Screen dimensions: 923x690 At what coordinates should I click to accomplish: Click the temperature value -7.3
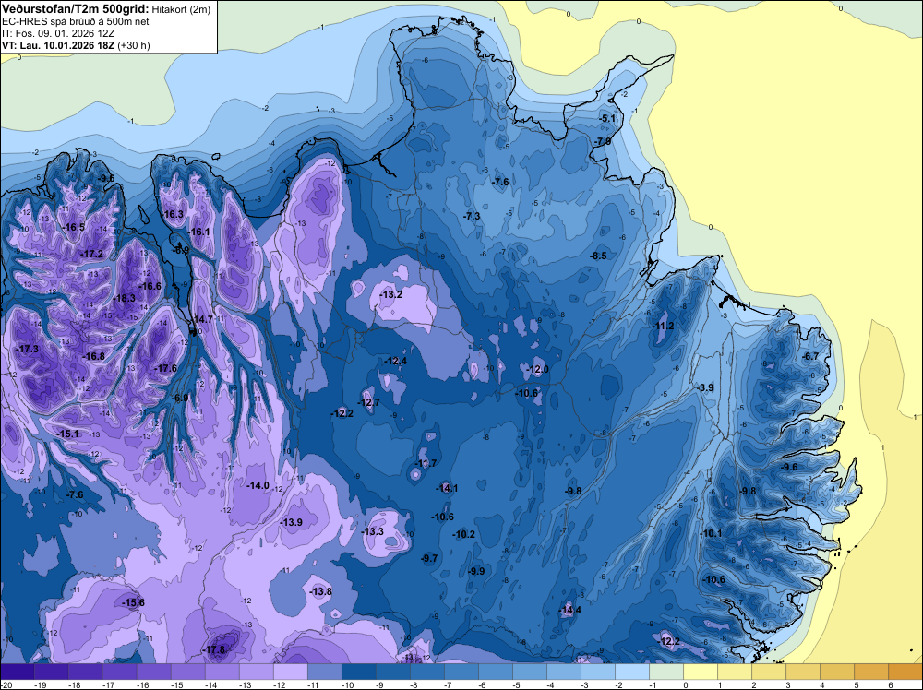(472, 217)
